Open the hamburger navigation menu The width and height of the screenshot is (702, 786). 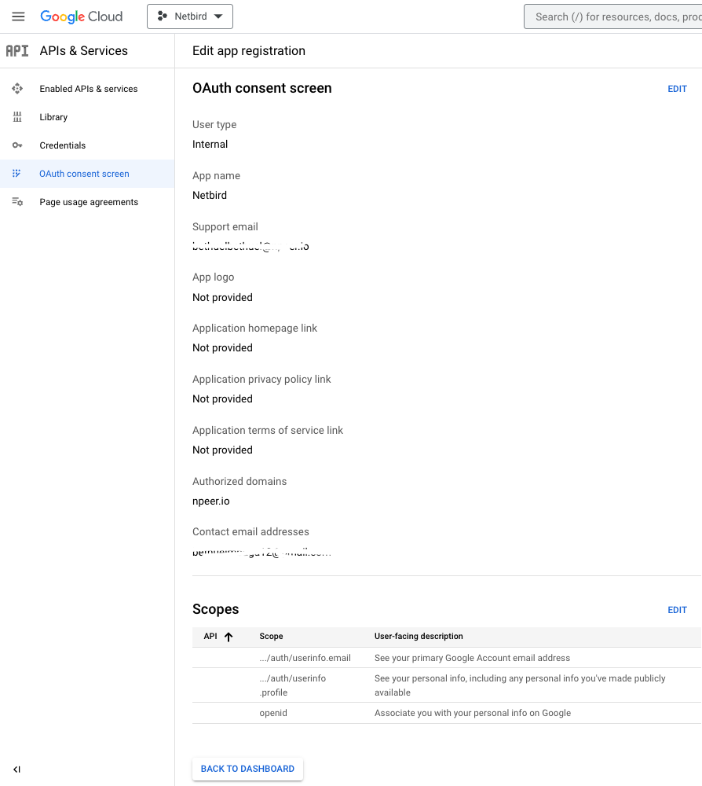tap(18, 17)
